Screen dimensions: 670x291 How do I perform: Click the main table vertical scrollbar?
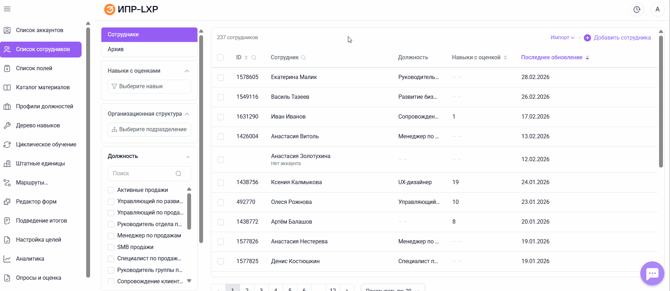click(661, 102)
